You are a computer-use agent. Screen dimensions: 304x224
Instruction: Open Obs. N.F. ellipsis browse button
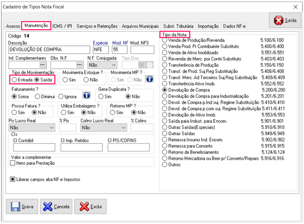click(x=79, y=65)
